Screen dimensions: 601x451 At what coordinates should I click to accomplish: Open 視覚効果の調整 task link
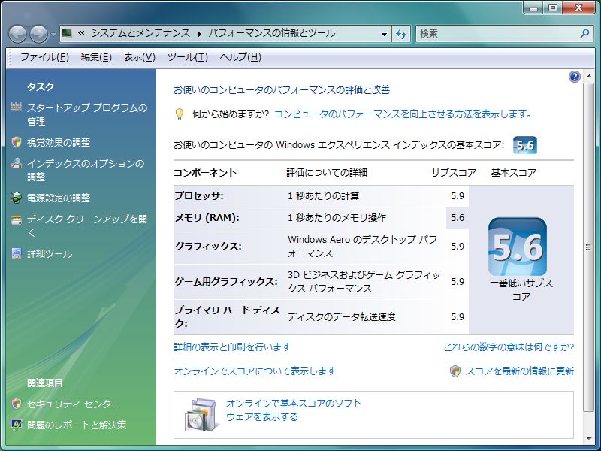pos(59,142)
